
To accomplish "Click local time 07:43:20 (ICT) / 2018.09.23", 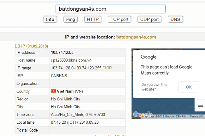I will 75,122.
